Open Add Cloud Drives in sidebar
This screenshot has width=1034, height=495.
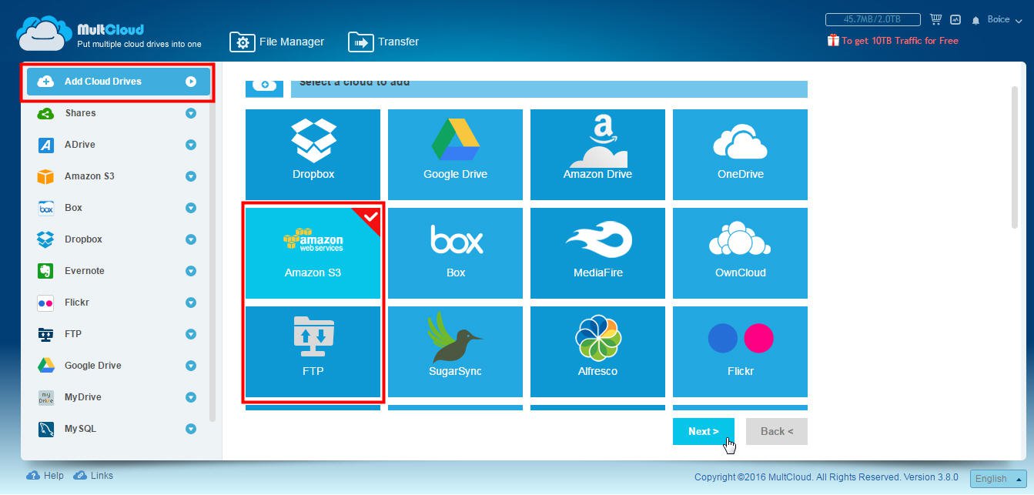[118, 82]
